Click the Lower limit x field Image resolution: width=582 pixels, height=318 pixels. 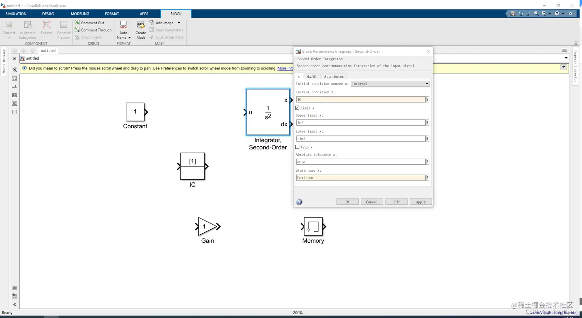coord(361,139)
